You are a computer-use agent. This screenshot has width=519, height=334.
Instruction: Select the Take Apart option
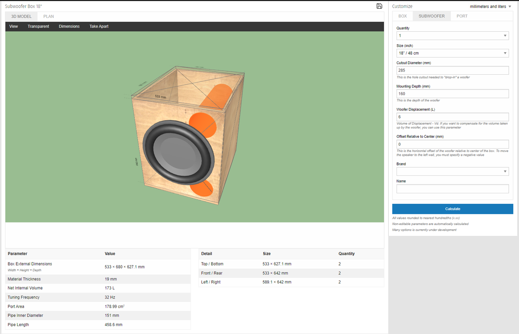click(x=99, y=26)
